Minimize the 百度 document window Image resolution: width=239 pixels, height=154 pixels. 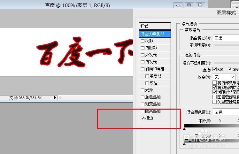pos(178,5)
